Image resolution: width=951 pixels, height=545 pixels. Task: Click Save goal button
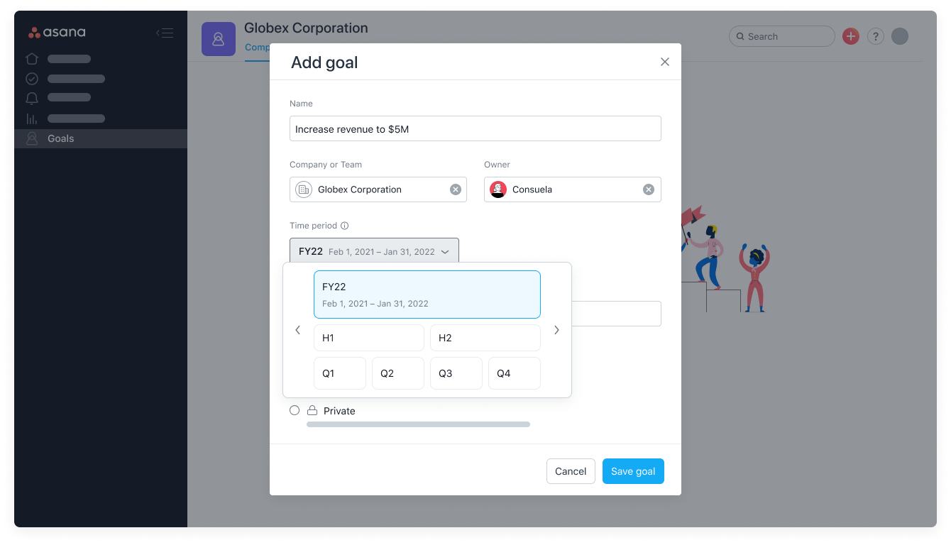tap(633, 471)
